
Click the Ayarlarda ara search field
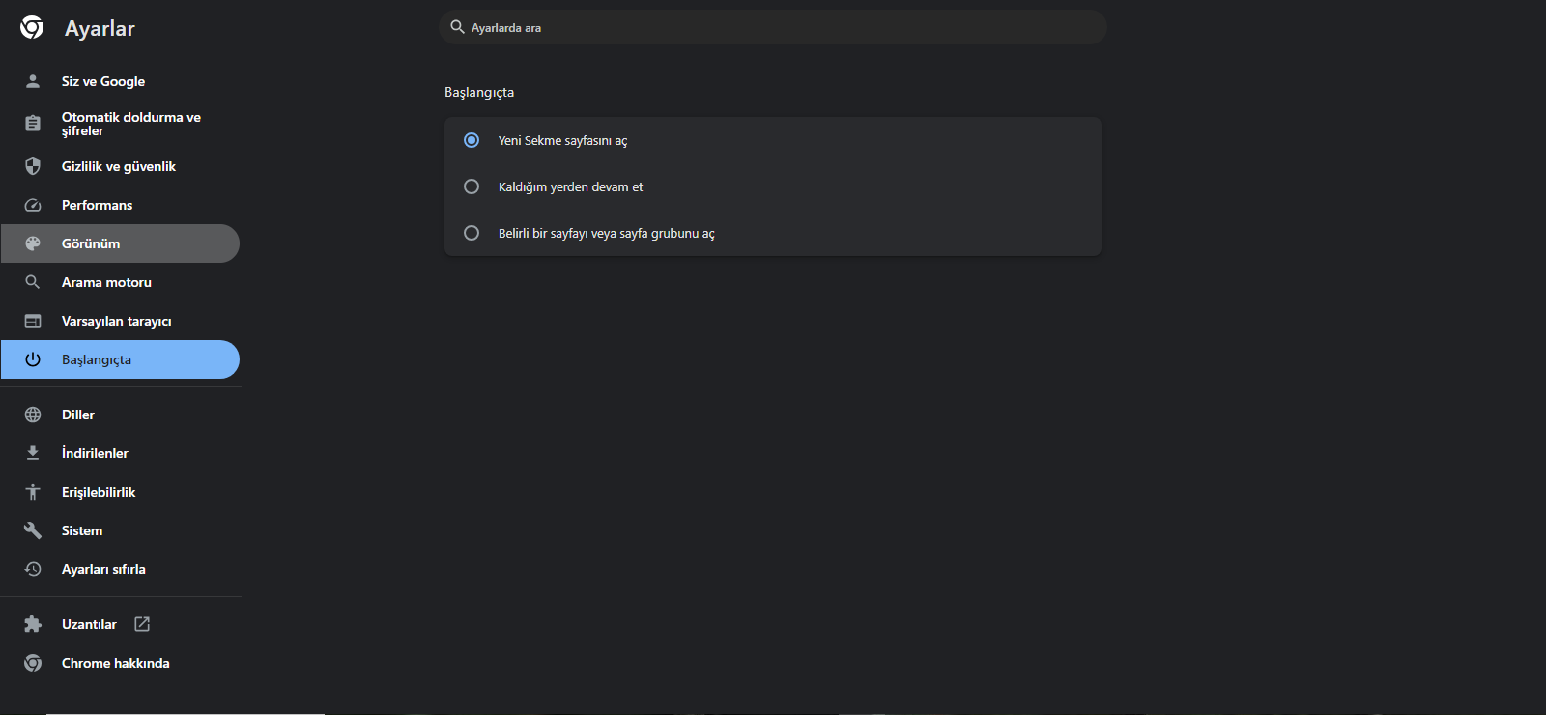coord(773,28)
